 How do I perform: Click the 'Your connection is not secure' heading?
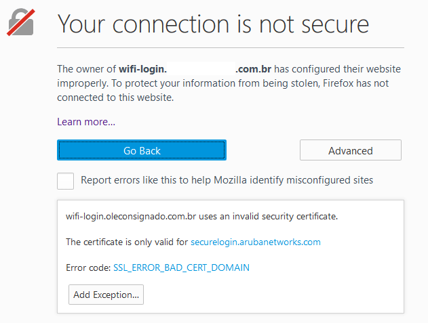pos(213,24)
